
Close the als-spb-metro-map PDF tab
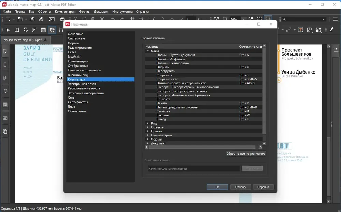pos(45,40)
